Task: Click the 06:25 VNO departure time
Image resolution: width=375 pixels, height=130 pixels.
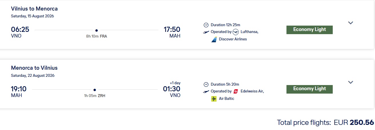Action: (20, 30)
